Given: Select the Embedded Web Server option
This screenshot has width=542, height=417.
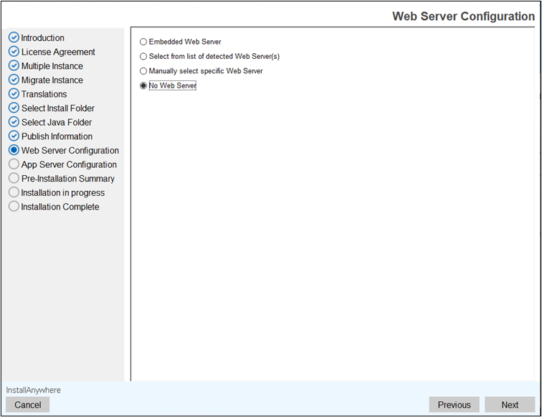Looking at the screenshot, I should coord(143,42).
